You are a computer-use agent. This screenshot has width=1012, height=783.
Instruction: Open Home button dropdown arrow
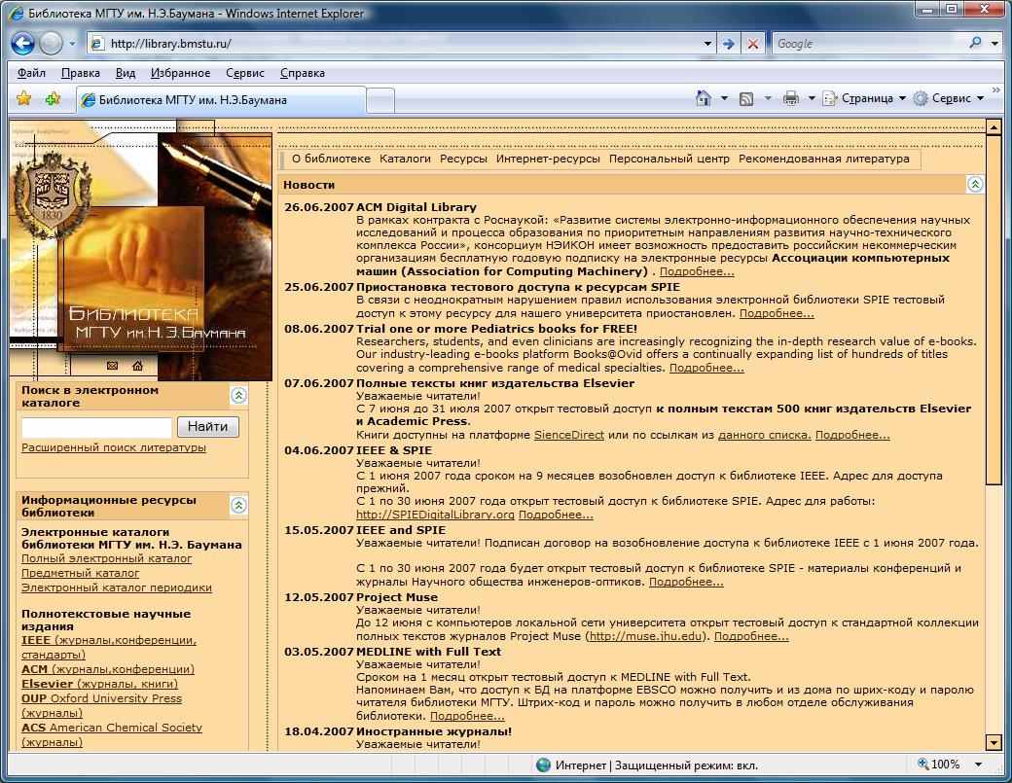(724, 98)
